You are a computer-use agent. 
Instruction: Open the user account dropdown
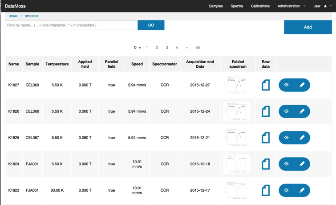[x=322, y=6]
